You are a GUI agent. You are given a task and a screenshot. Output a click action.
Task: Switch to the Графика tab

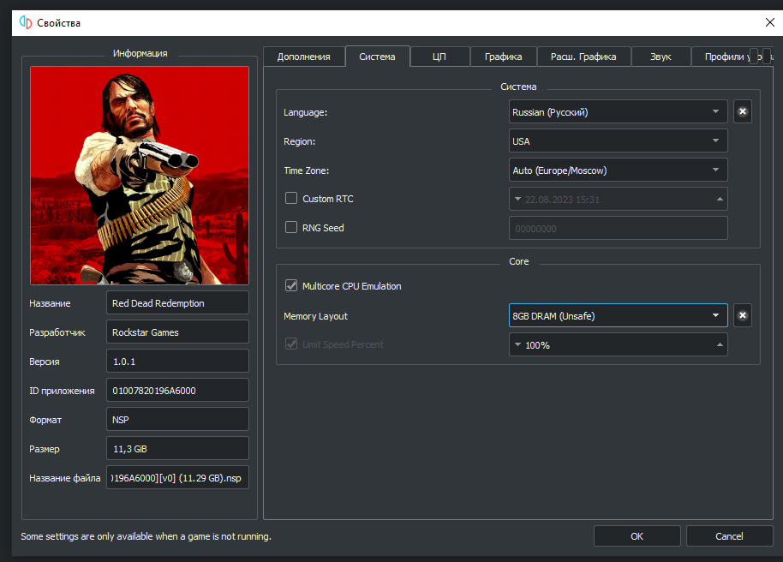point(504,57)
